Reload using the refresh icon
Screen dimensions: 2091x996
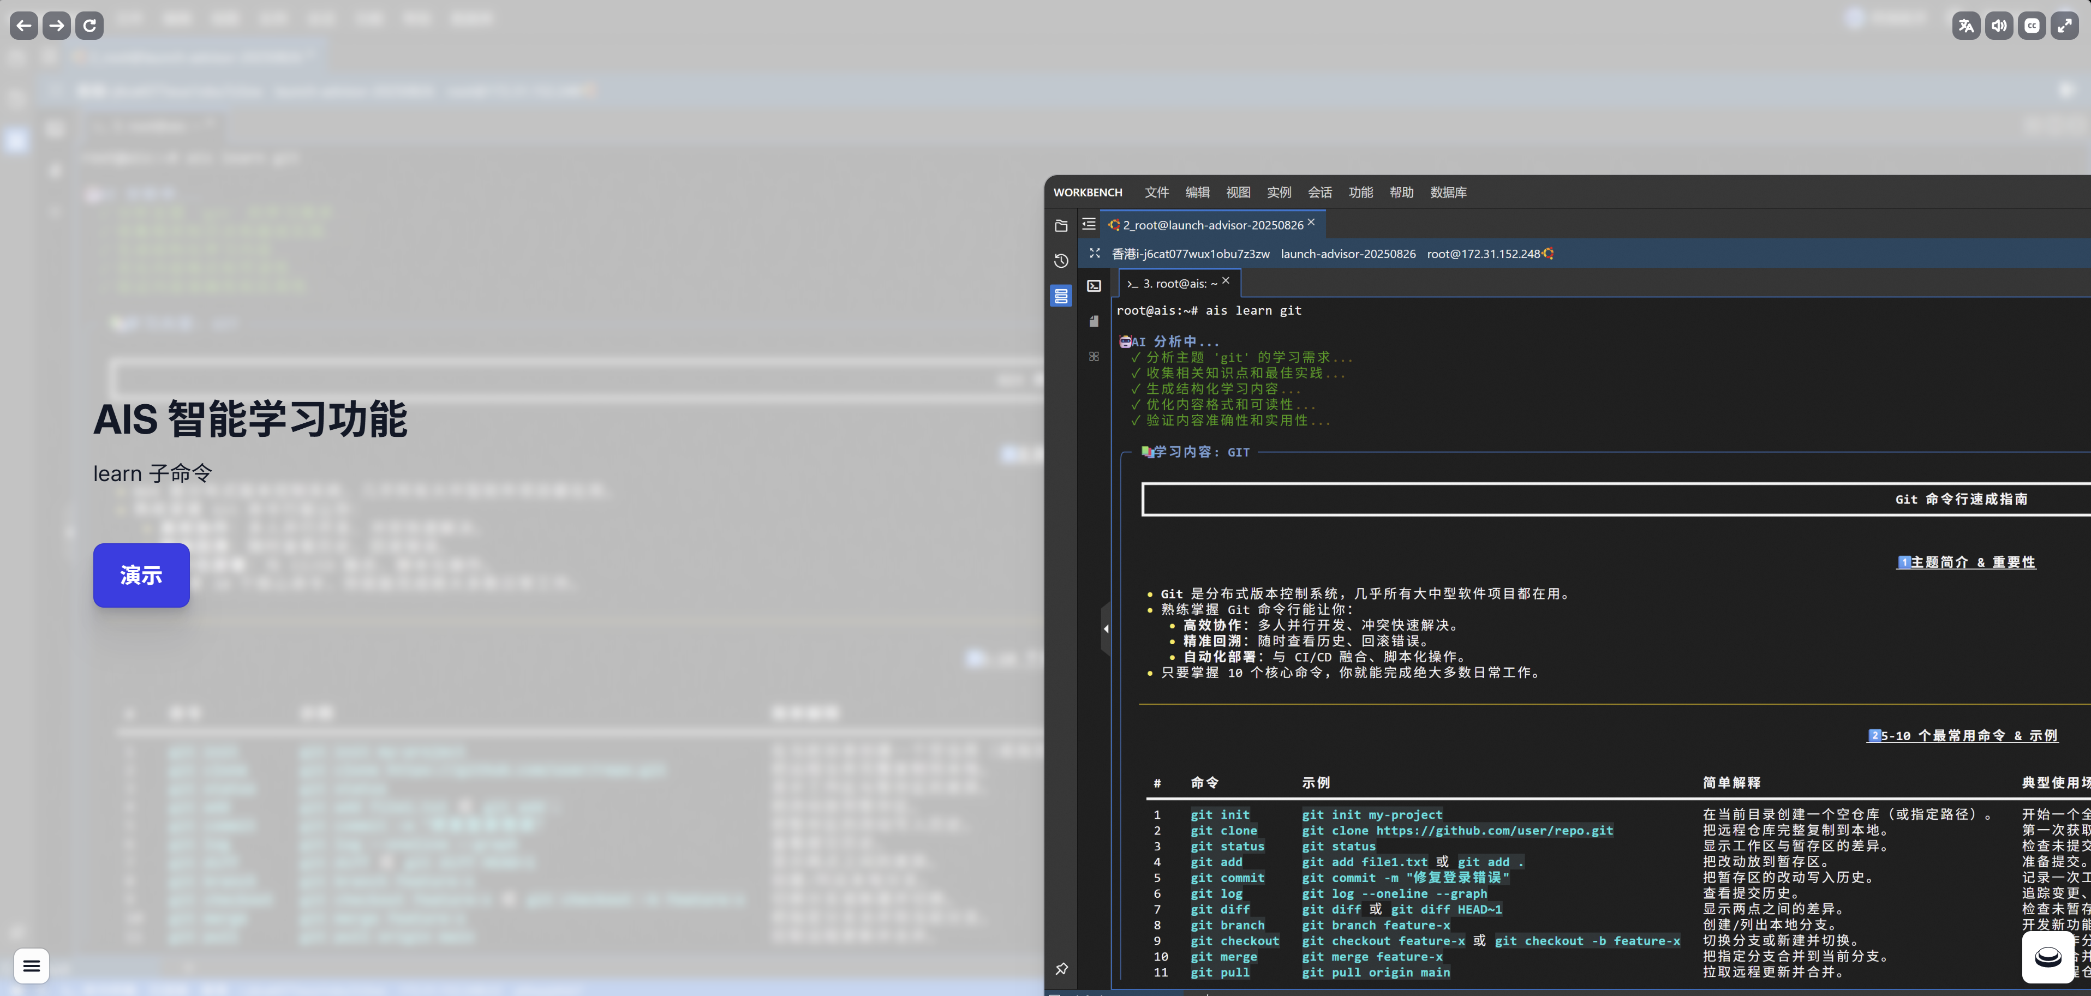[x=89, y=25]
